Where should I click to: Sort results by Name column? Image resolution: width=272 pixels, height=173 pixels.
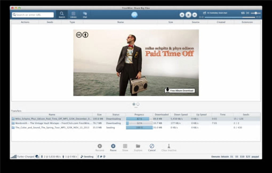[120, 22]
